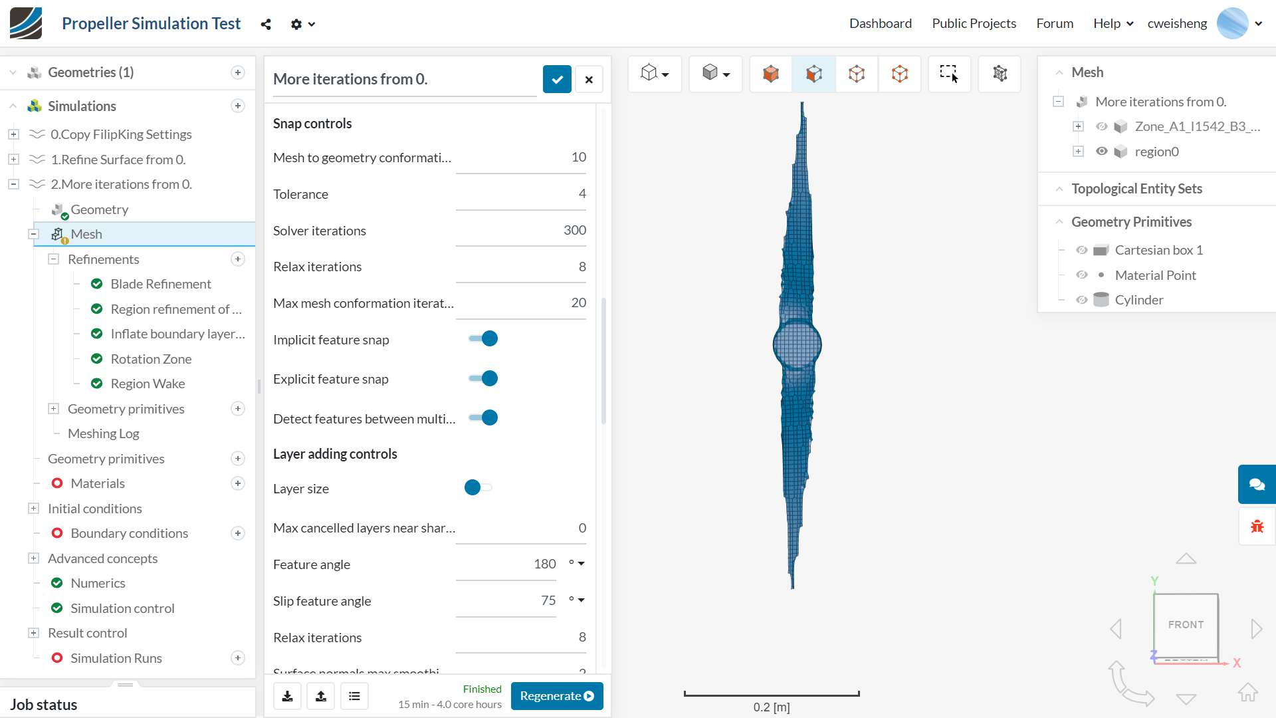Image resolution: width=1276 pixels, height=718 pixels.
Task: Click the download settings icon
Action: [288, 696]
